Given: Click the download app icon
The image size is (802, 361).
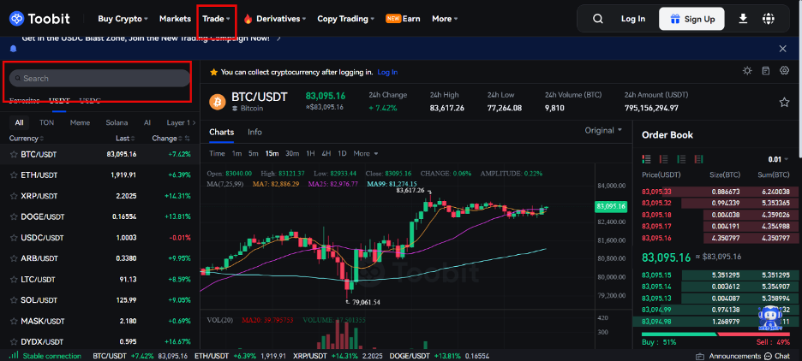Looking at the screenshot, I should pyautogui.click(x=742, y=19).
